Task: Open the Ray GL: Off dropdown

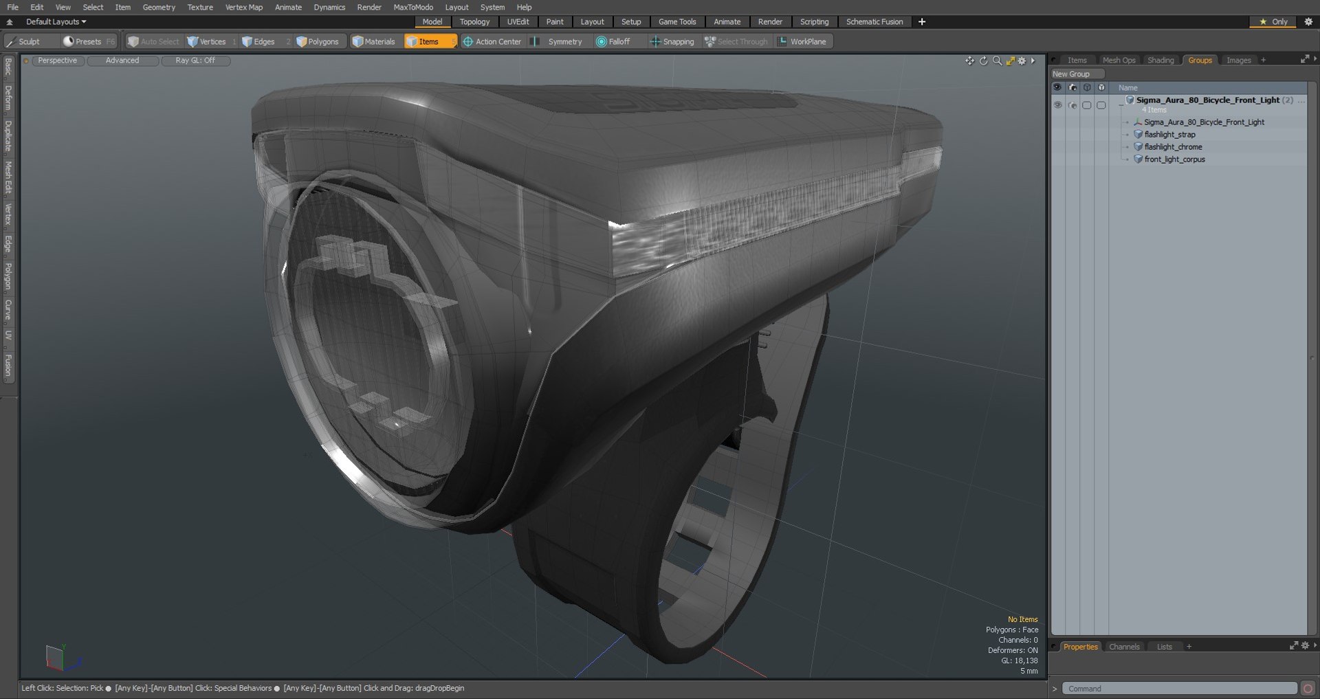Action: [x=195, y=60]
